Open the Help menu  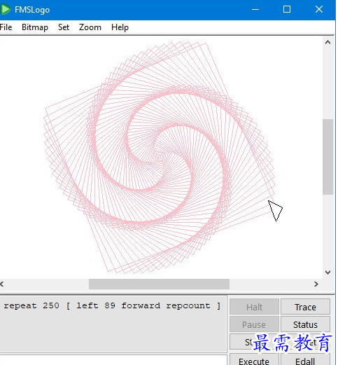(120, 27)
